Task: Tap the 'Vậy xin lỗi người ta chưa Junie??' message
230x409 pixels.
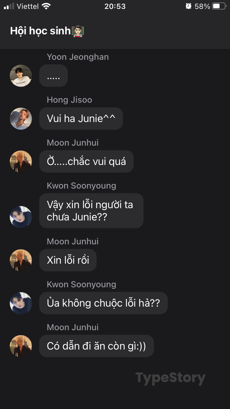Action: 91,211
